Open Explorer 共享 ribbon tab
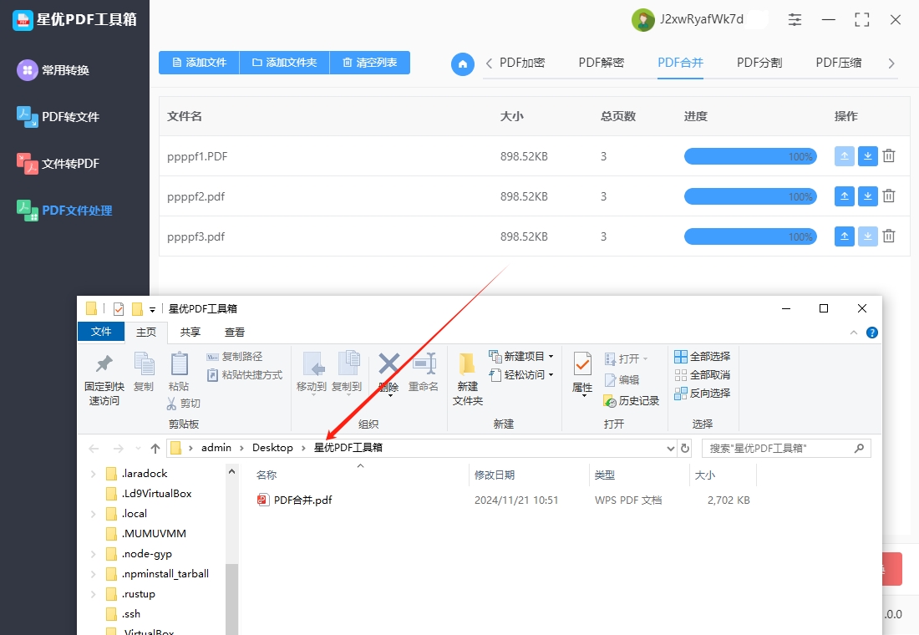The image size is (919, 635). coord(190,333)
